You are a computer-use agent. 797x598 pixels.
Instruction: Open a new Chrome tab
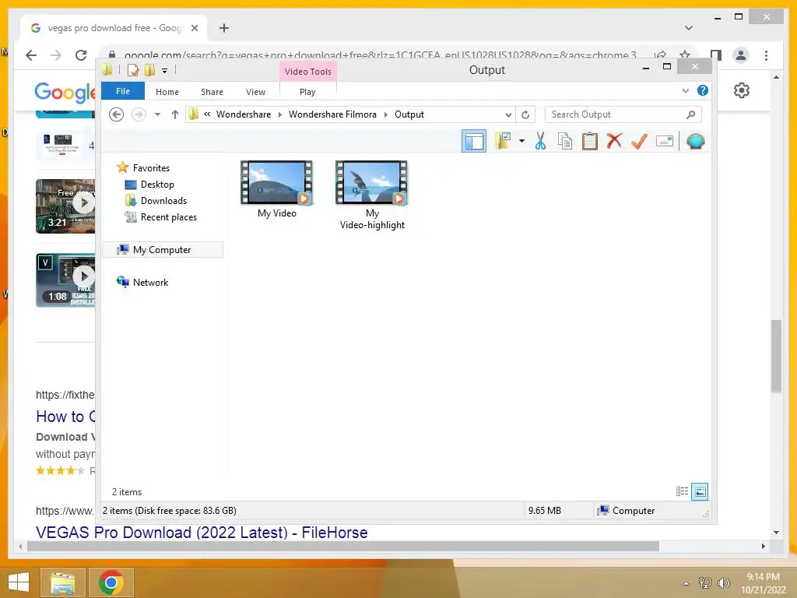click(x=224, y=28)
